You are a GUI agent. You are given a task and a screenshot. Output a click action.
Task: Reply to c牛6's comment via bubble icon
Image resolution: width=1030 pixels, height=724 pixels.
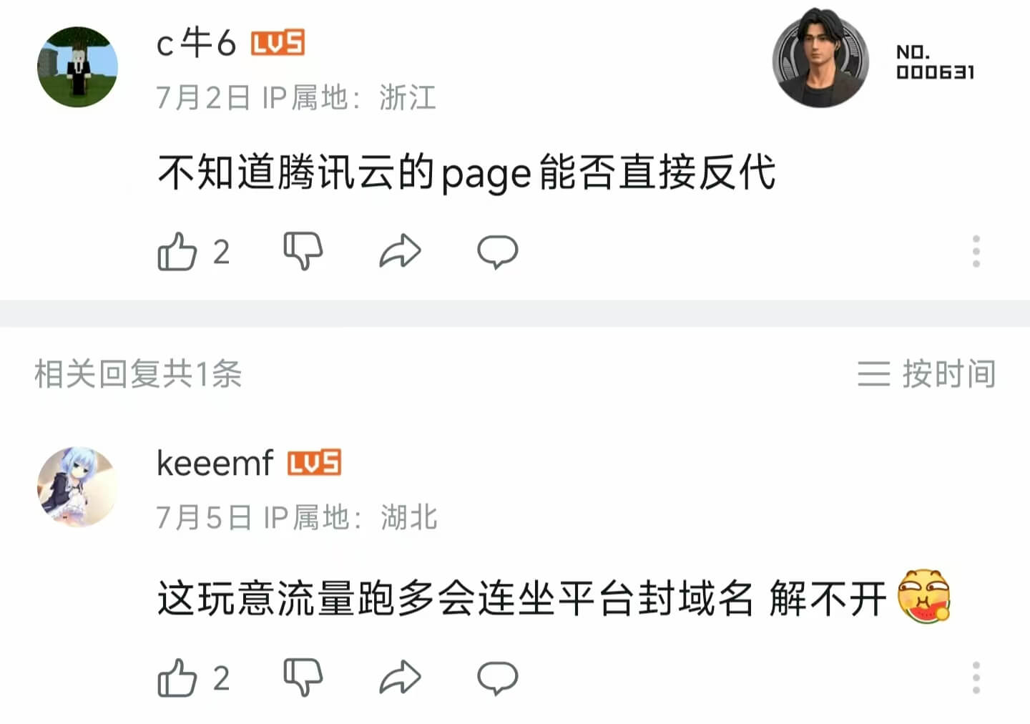click(x=497, y=251)
